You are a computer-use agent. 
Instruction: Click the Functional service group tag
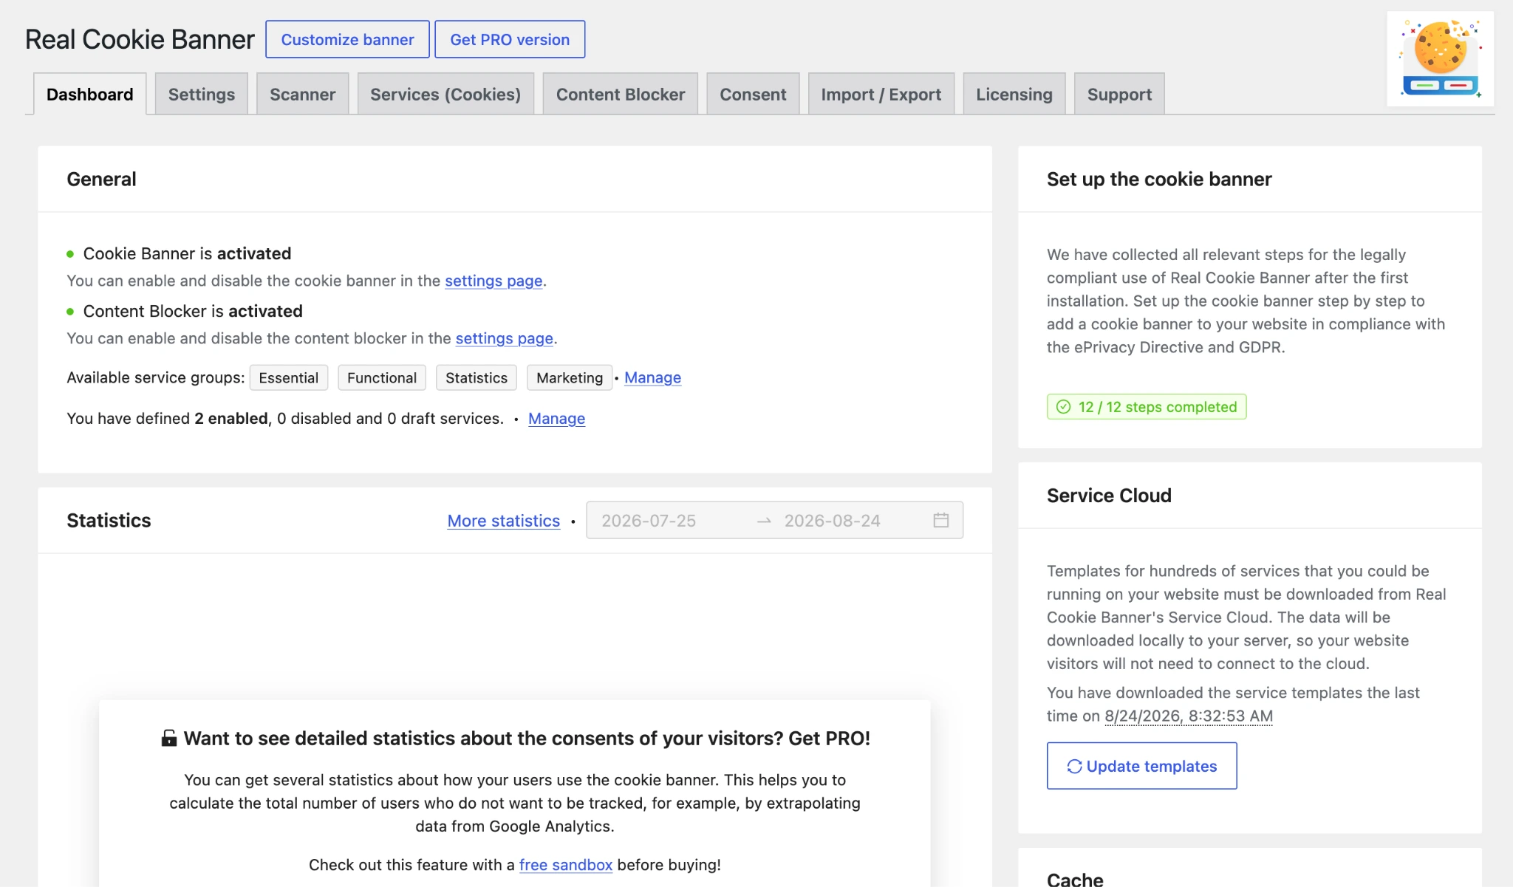coord(382,377)
